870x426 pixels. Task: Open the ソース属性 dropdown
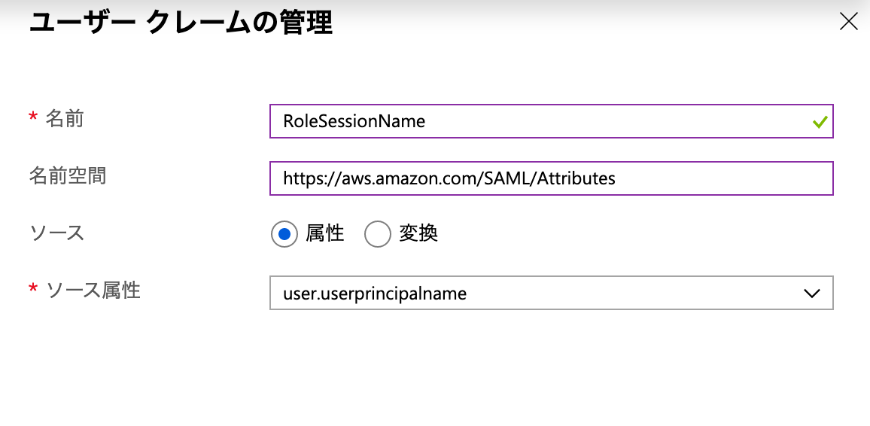click(552, 293)
